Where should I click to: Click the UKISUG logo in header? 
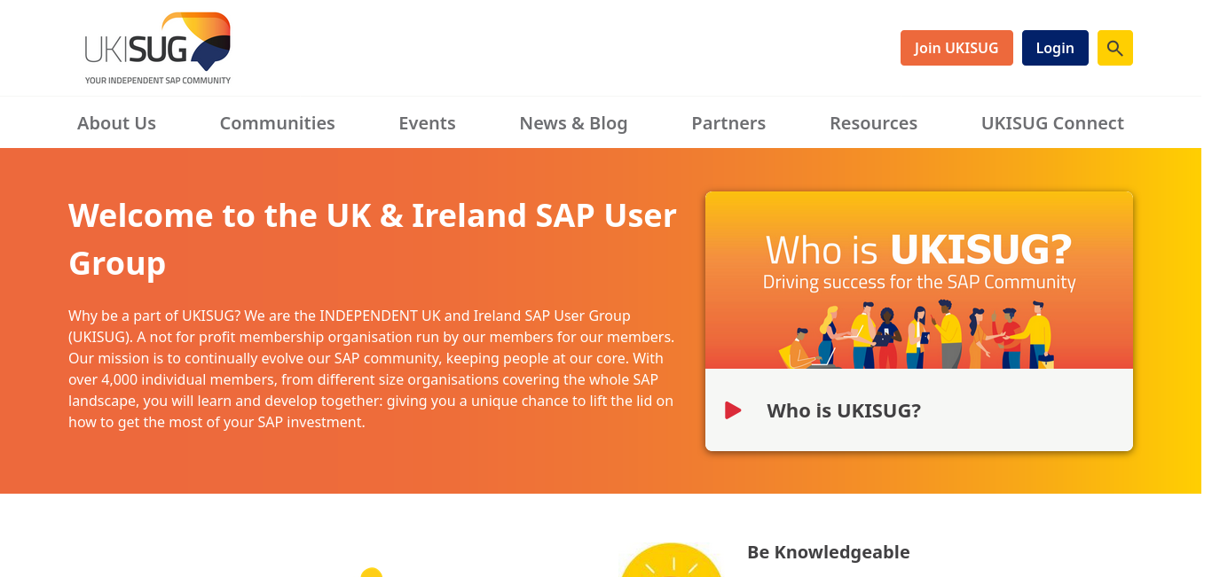pos(158,49)
